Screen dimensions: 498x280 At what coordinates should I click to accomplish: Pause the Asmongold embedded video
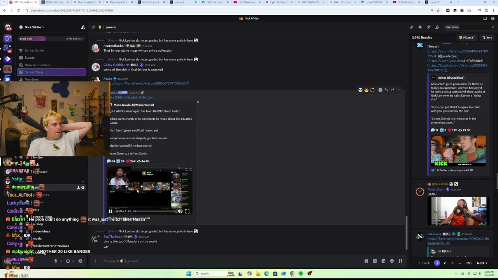pyautogui.click(x=110, y=211)
